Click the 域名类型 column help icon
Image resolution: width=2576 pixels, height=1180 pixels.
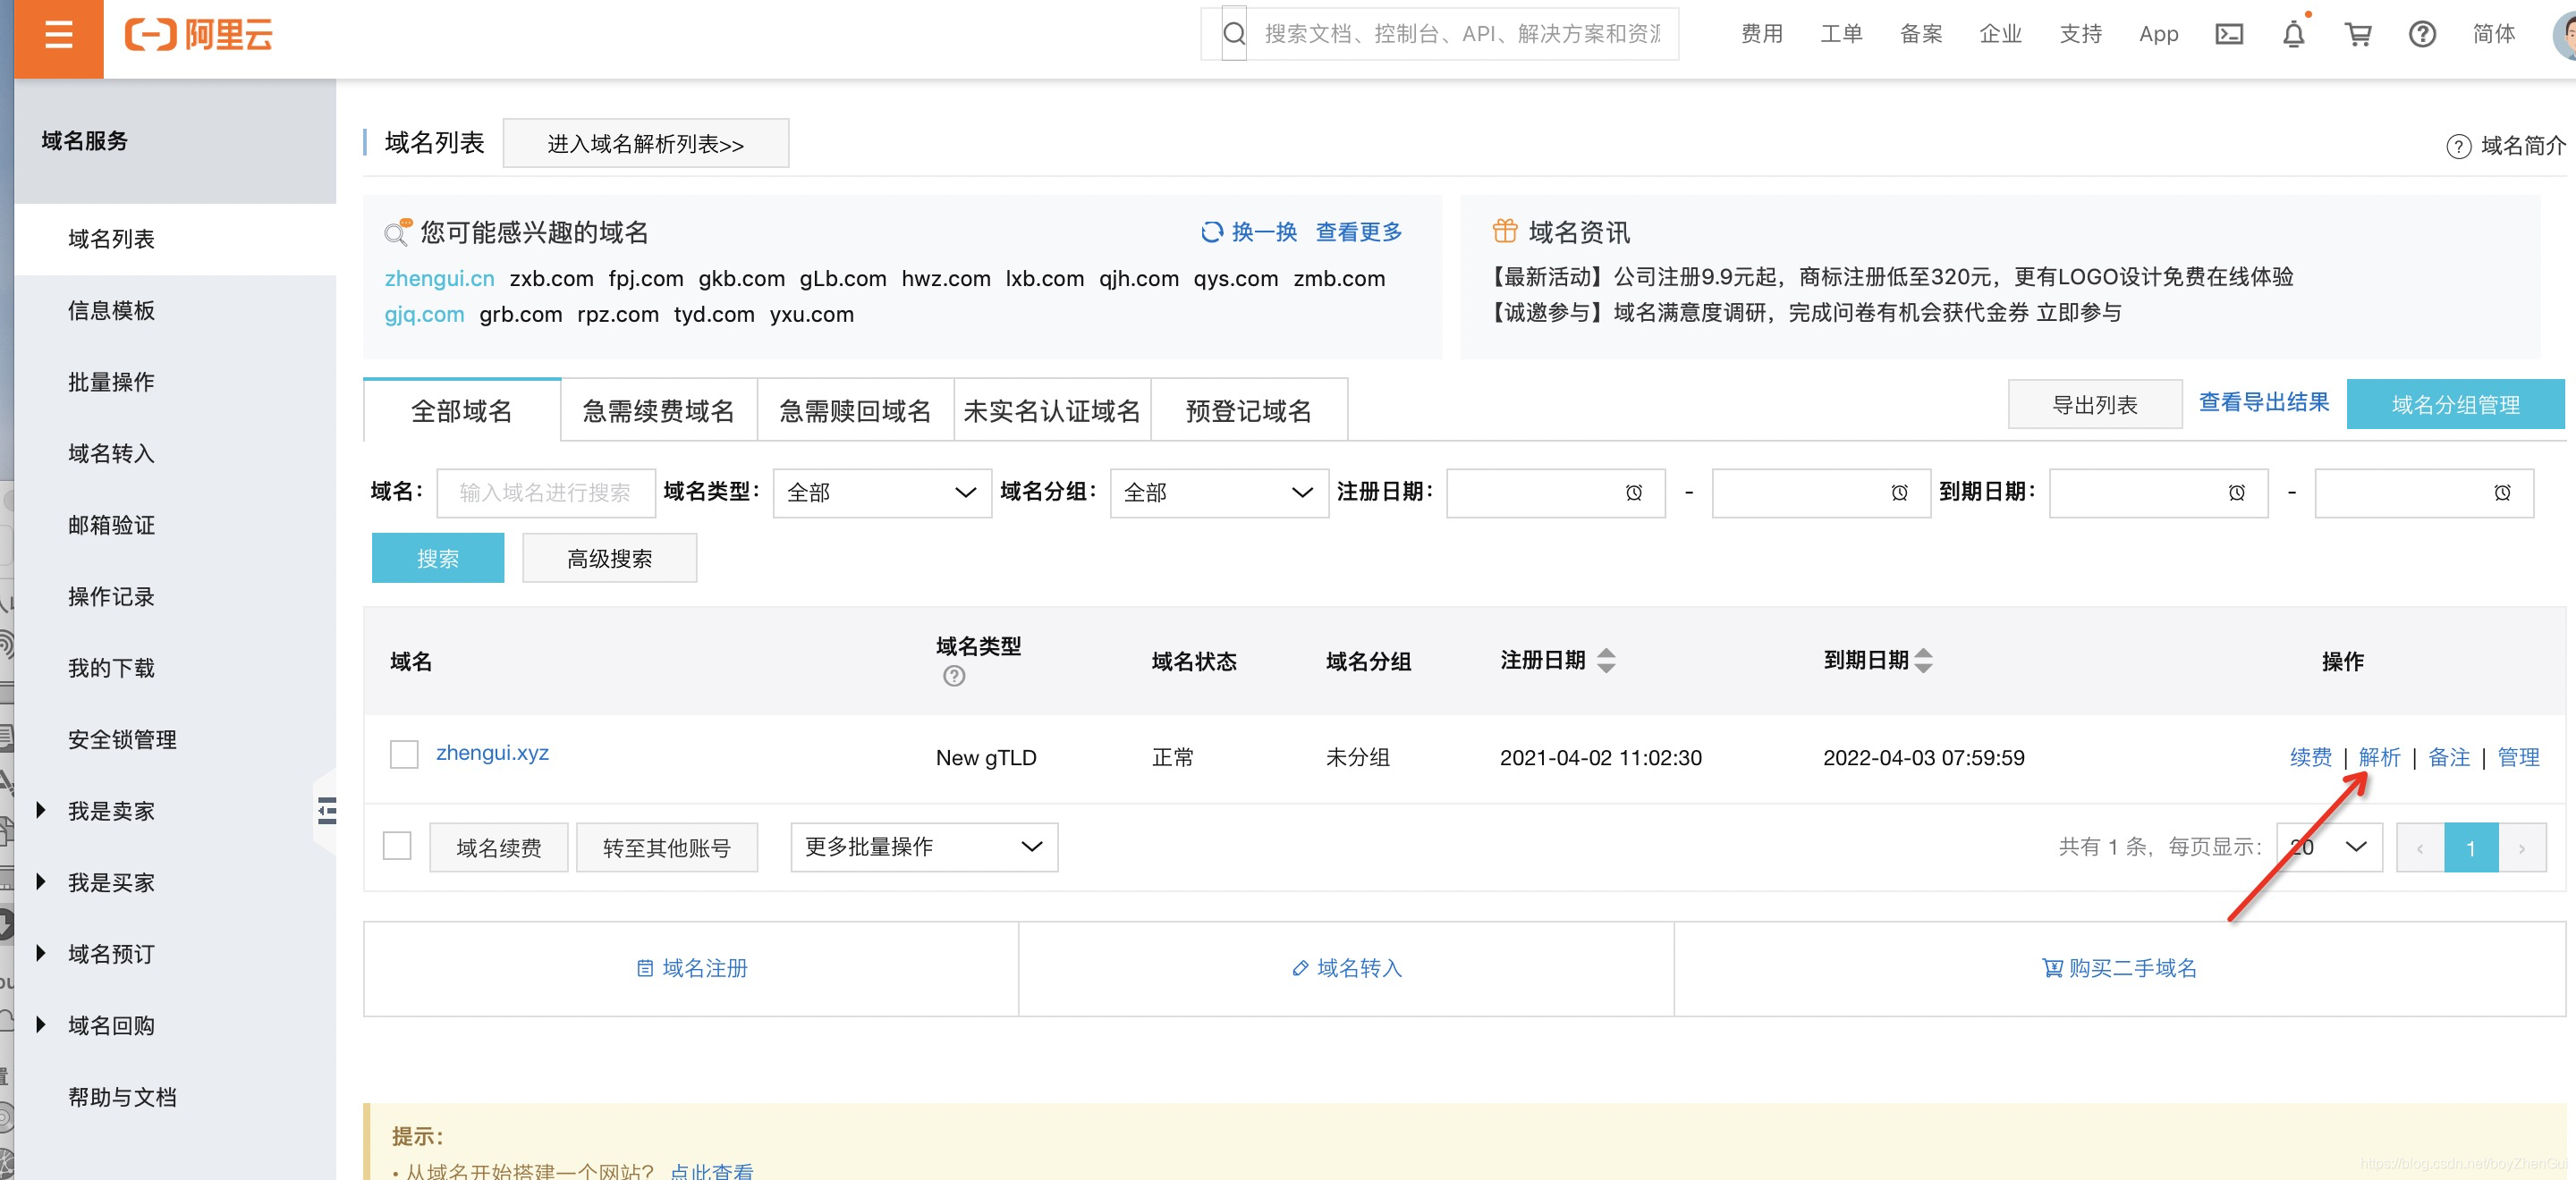click(x=954, y=677)
